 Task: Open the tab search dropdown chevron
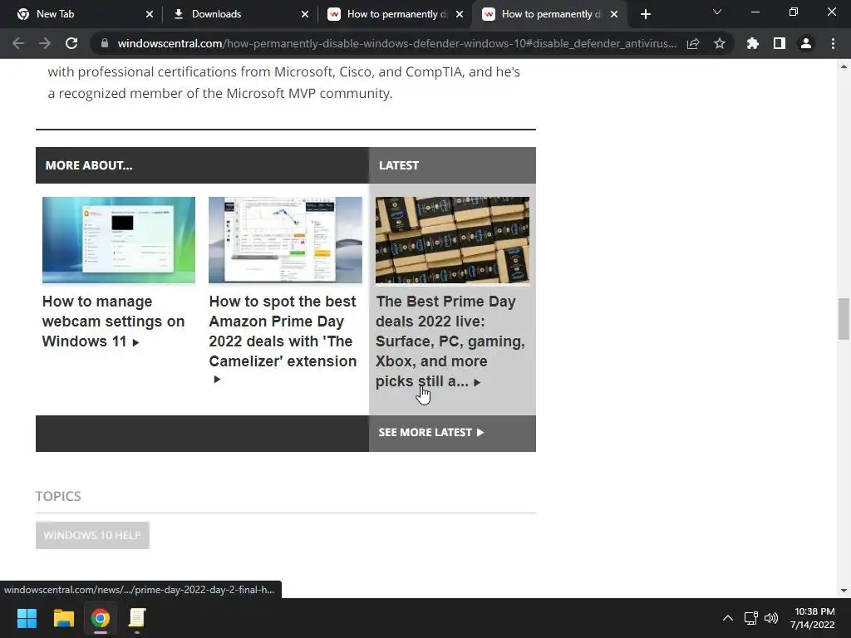[x=717, y=12]
